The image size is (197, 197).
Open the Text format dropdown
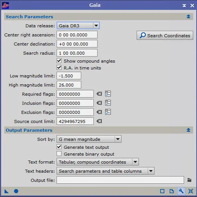(x=98, y=162)
